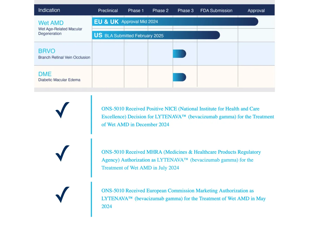Click the checkmark beside the NICE decision news
The width and height of the screenshot is (309, 225).
pyautogui.click(x=62, y=110)
